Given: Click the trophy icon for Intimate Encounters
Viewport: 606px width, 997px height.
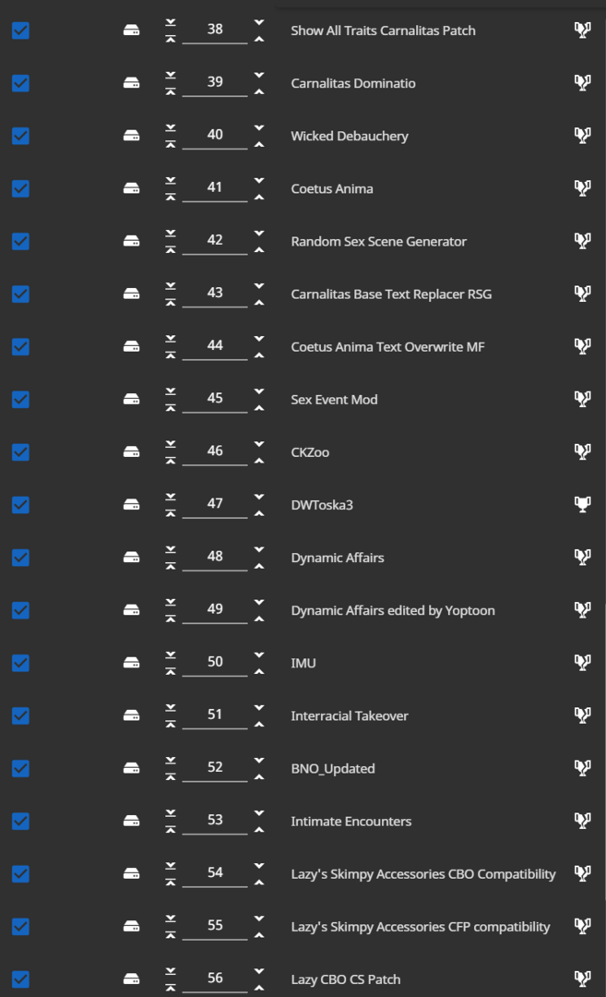Looking at the screenshot, I should tap(583, 821).
